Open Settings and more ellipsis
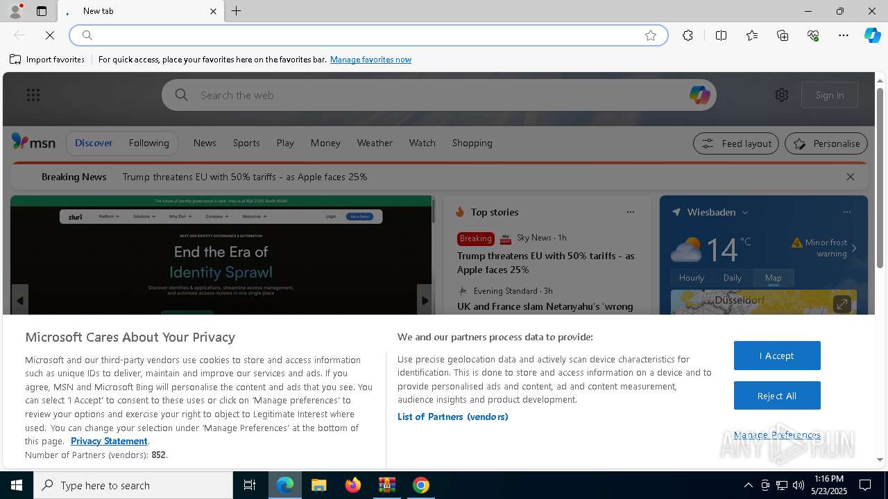This screenshot has height=499, width=888. pyautogui.click(x=844, y=35)
